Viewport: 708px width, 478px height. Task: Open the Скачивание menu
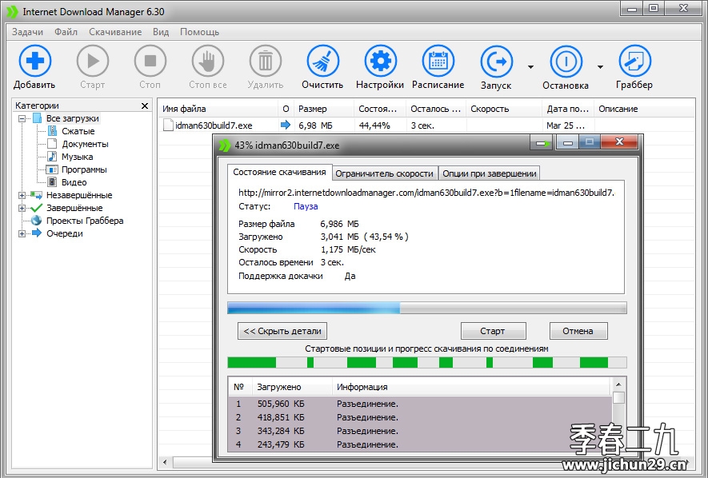[115, 32]
